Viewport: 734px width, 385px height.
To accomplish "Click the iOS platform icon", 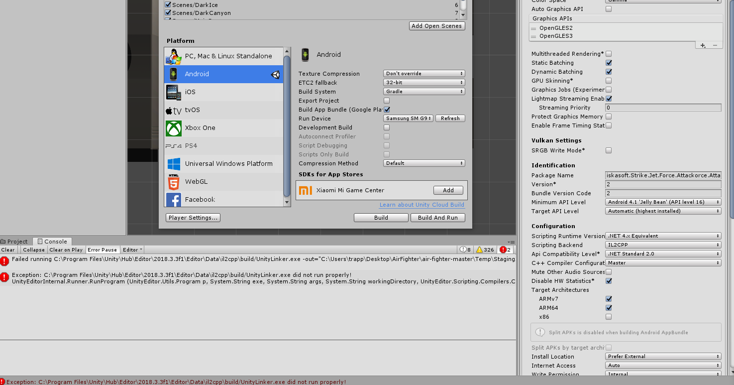I will [174, 92].
